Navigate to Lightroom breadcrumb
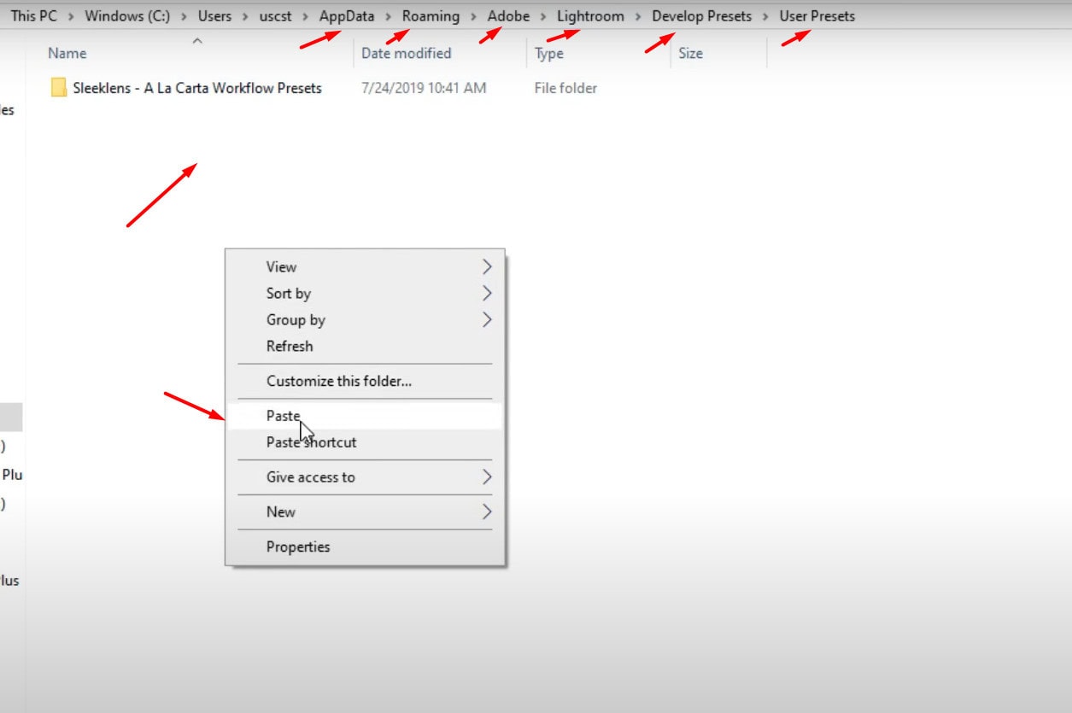Screen dimensions: 1072x713 pos(590,16)
